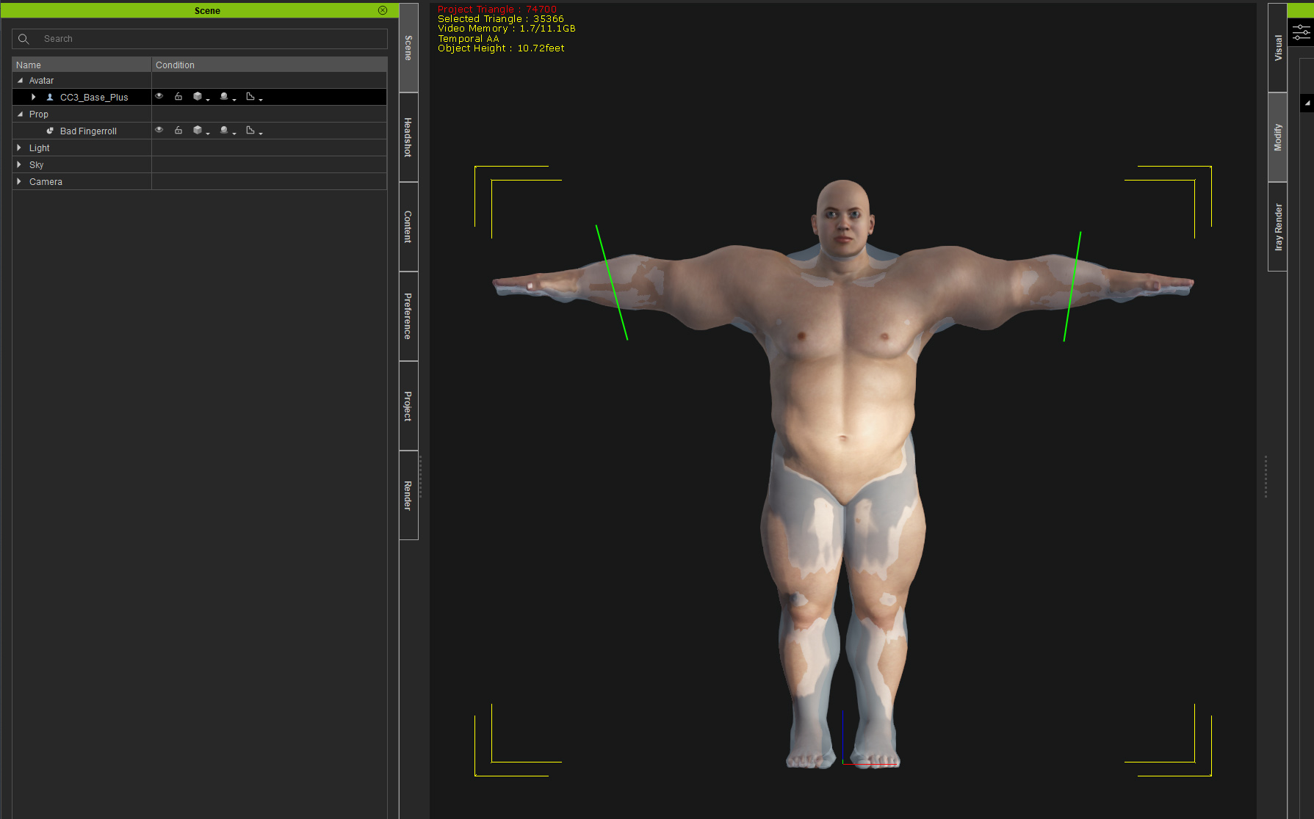Click the Condition column header
This screenshot has height=819, width=1314.
click(x=270, y=65)
